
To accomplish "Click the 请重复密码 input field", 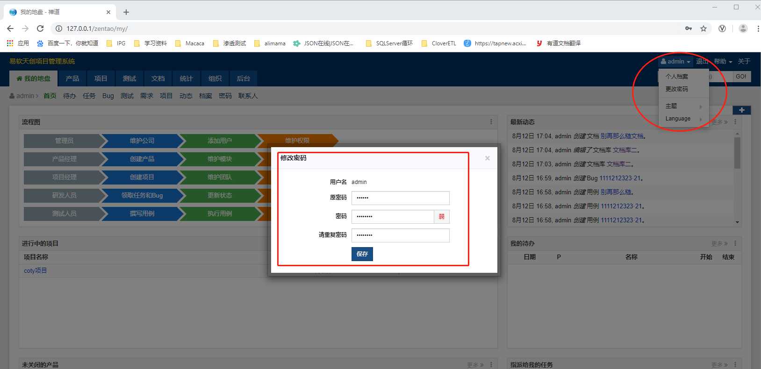I will point(400,235).
